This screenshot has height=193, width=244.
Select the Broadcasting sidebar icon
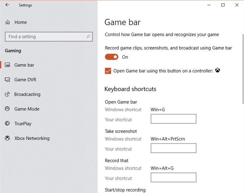[x=7, y=94]
